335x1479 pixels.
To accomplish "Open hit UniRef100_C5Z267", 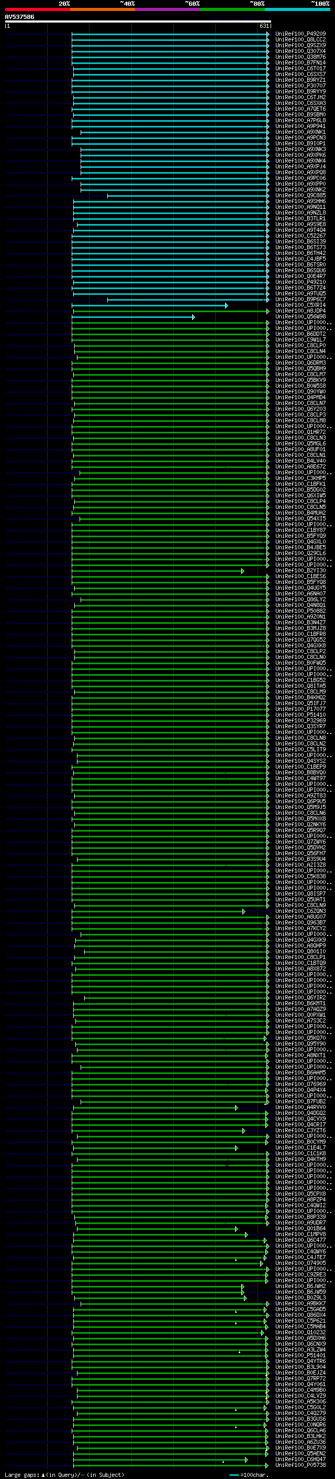I will pos(300,236).
